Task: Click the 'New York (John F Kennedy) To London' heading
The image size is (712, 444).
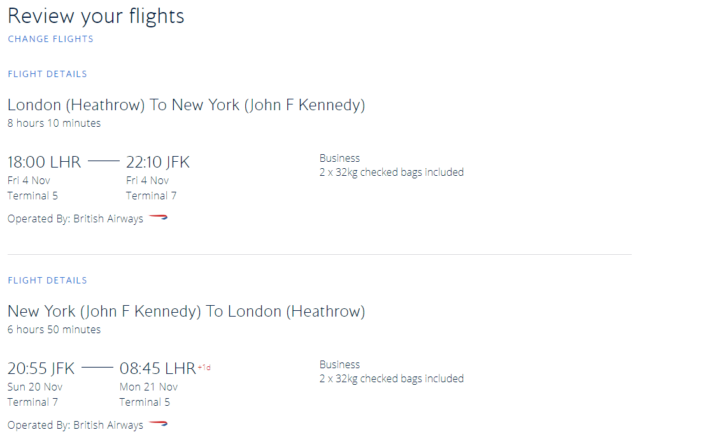Action: [186, 311]
